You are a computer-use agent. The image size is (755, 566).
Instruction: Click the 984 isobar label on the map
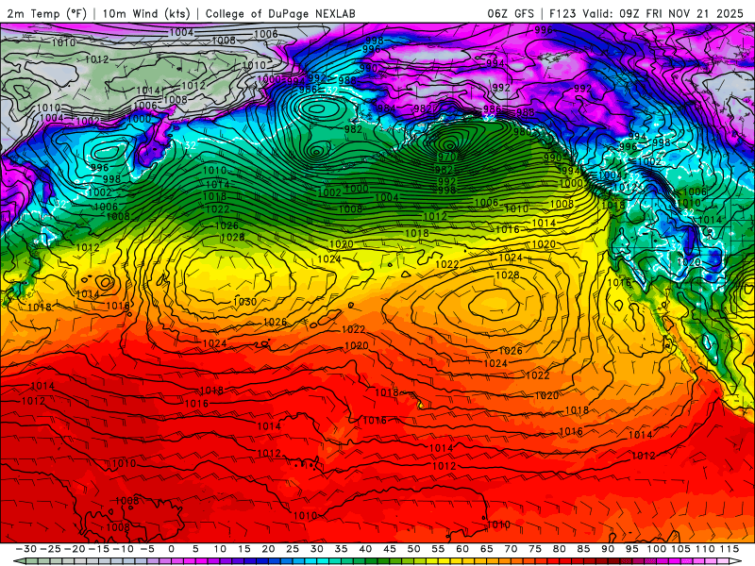[x=386, y=108]
